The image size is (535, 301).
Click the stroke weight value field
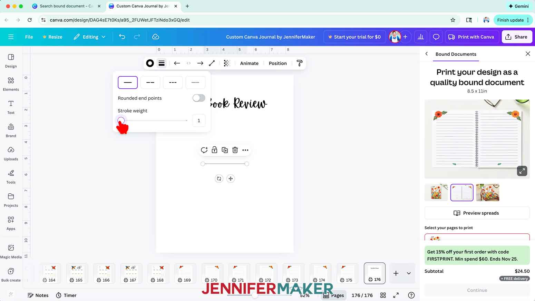click(199, 120)
